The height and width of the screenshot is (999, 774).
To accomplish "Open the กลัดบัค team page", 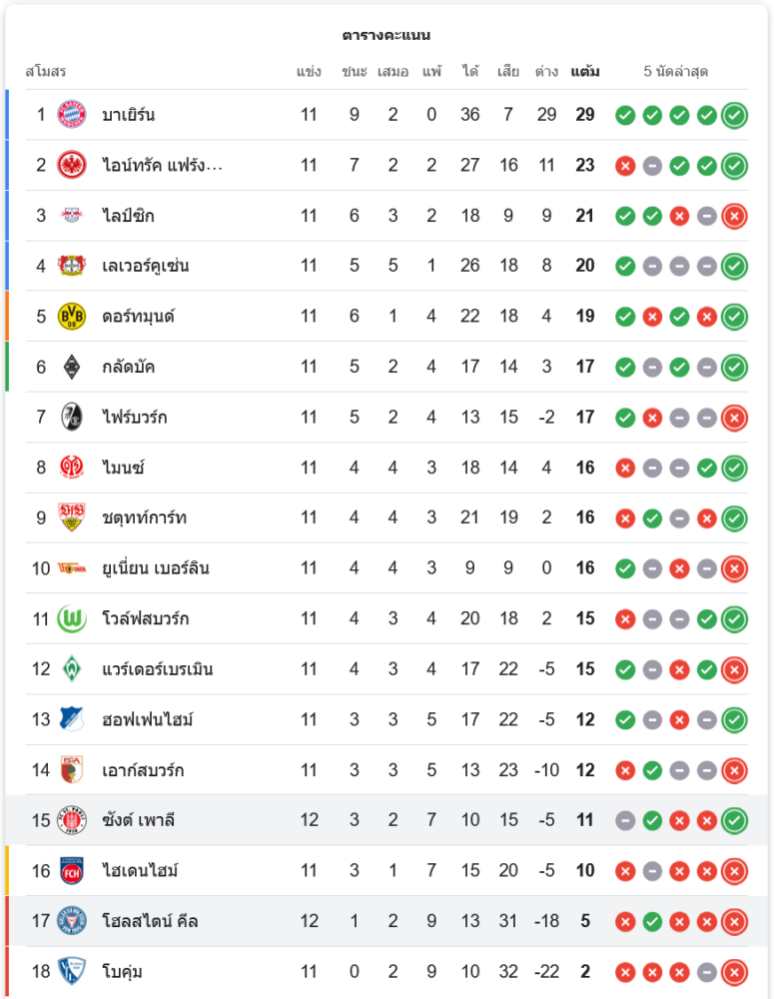I will point(129,367).
